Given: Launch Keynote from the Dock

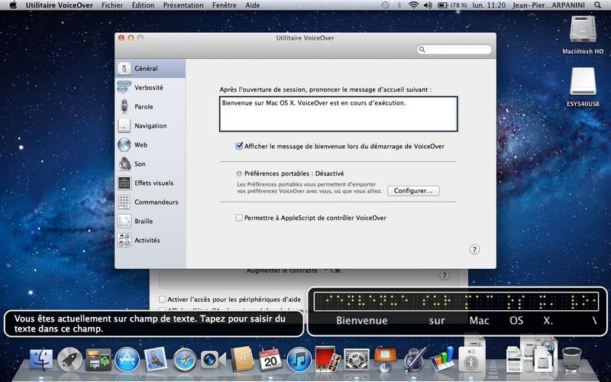Looking at the screenshot, I should pyautogui.click(x=385, y=358).
